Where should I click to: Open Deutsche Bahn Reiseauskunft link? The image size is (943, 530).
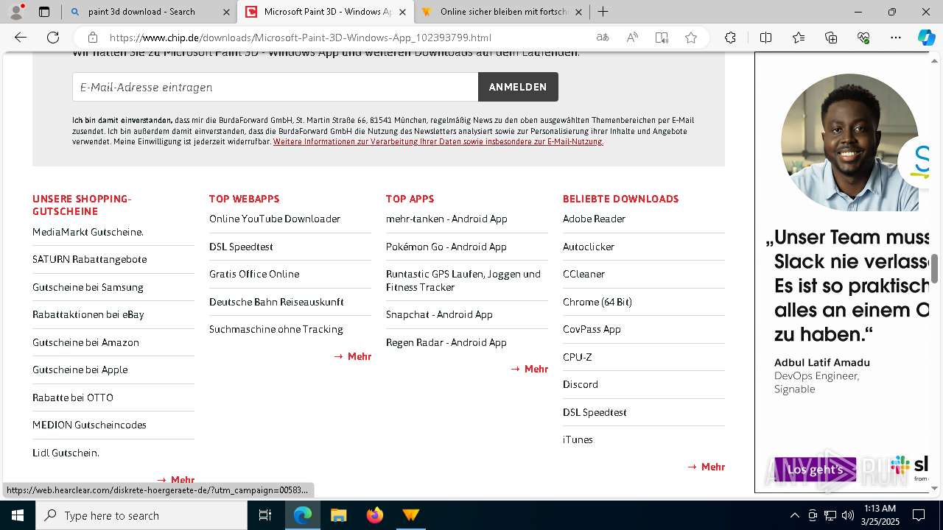tap(276, 302)
